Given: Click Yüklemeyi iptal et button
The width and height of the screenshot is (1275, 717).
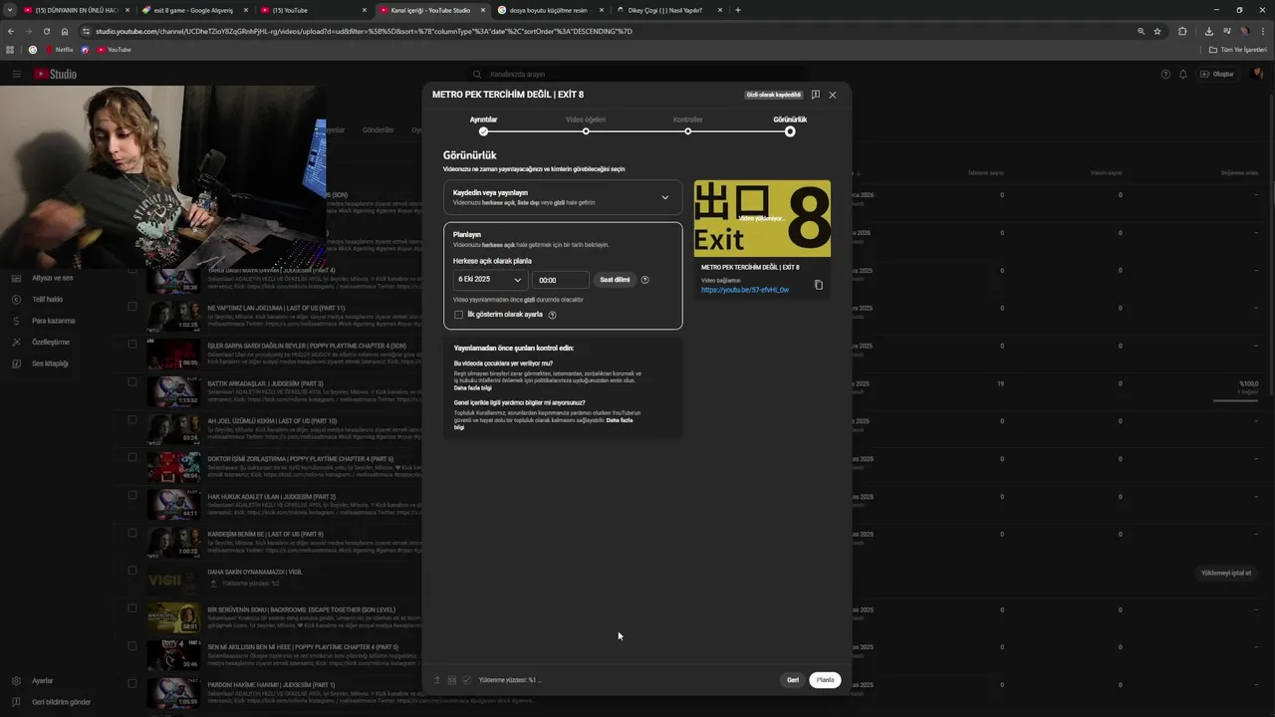Looking at the screenshot, I should point(1226,574).
